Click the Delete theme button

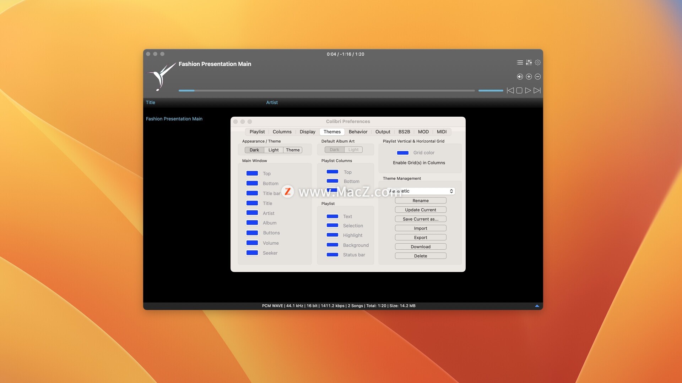coord(421,256)
